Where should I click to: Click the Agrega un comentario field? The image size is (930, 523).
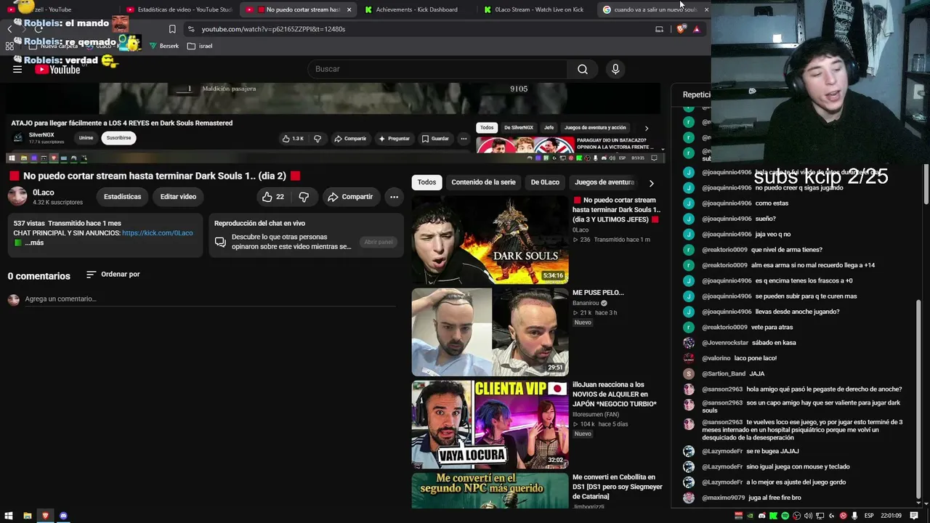click(x=210, y=299)
